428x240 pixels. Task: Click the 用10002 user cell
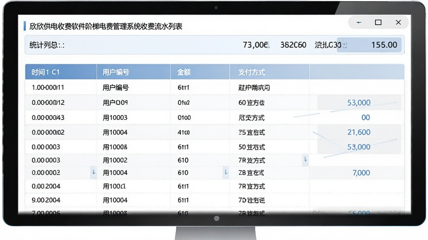[115, 160]
